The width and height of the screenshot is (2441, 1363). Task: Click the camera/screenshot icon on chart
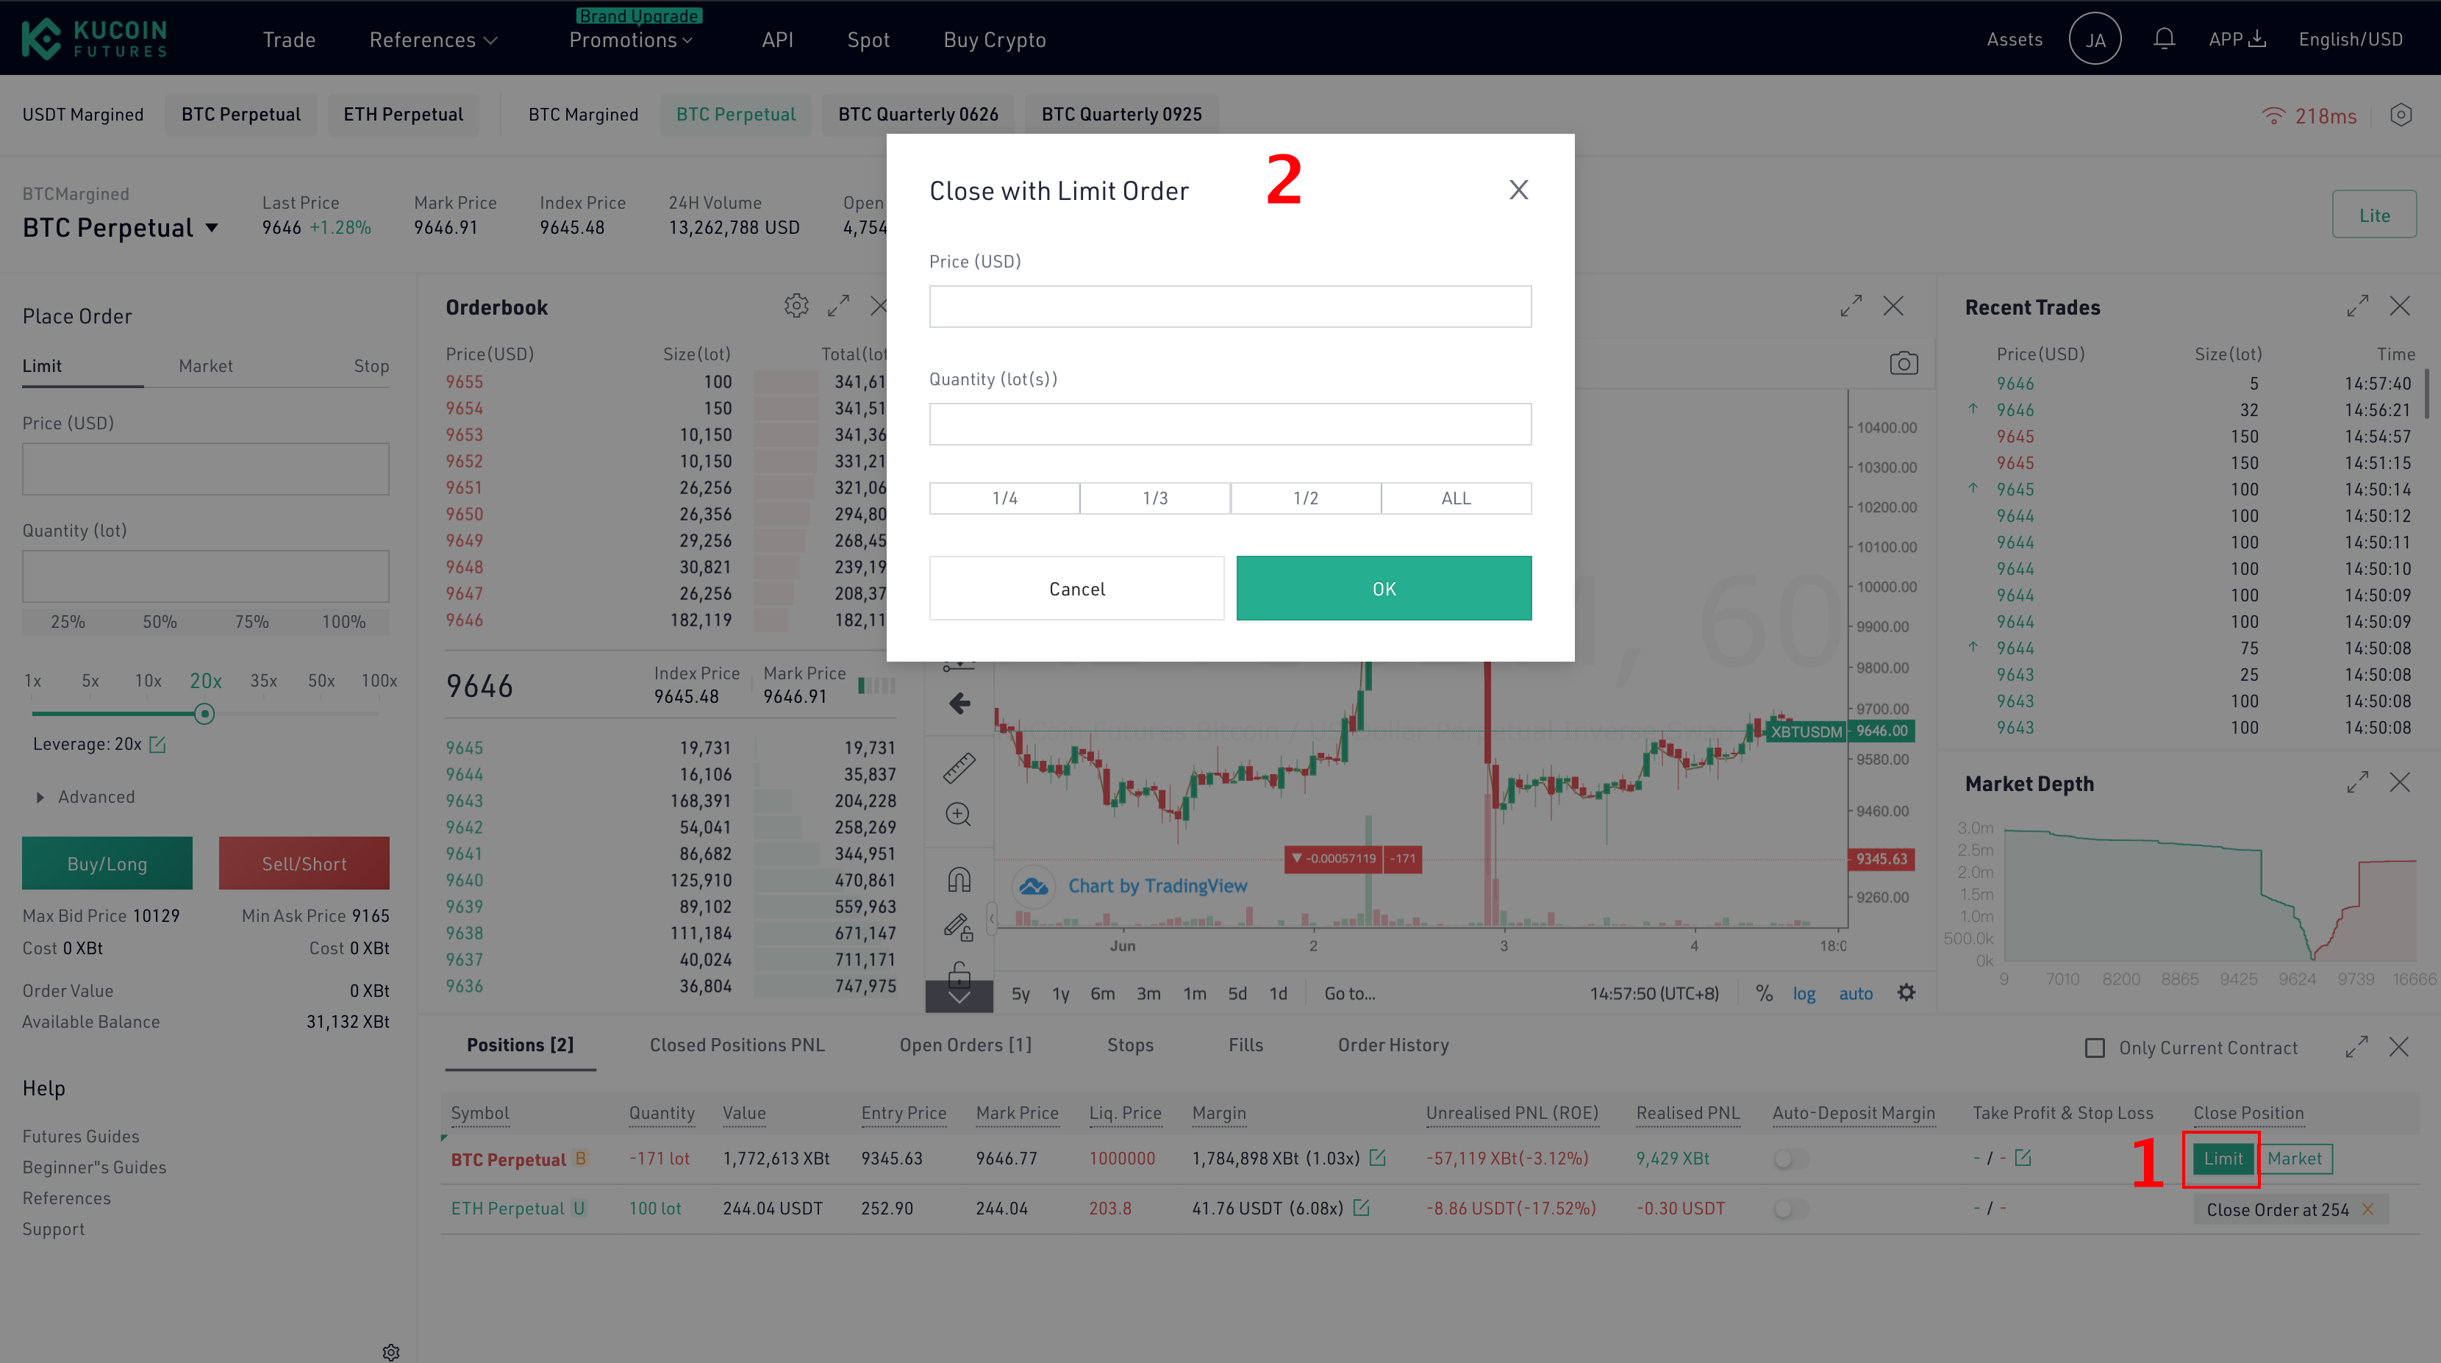click(1903, 362)
